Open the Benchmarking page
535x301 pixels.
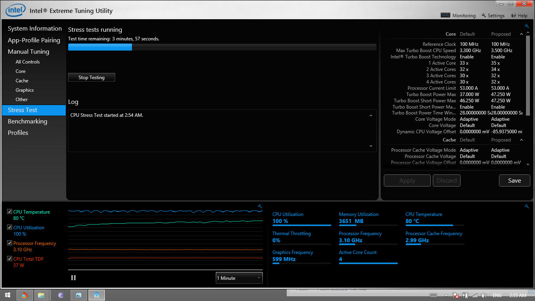[x=27, y=121]
